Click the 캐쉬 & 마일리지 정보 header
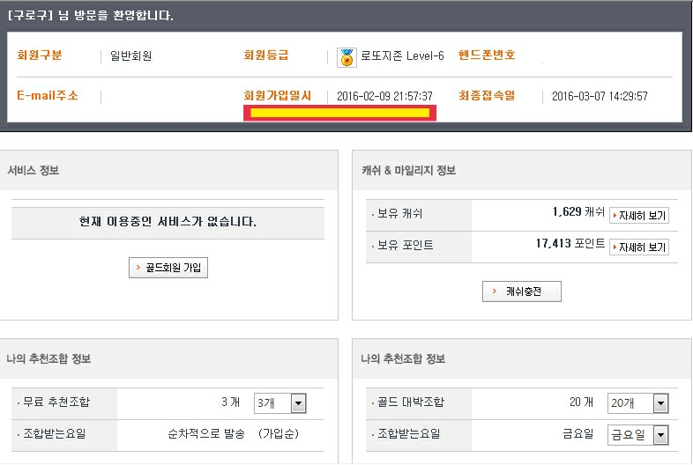 [408, 171]
